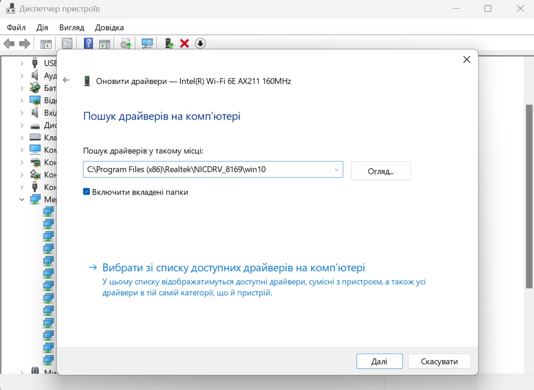The image size is (534, 390).
Task: Click the driver search path text field
Action: [x=206, y=170]
